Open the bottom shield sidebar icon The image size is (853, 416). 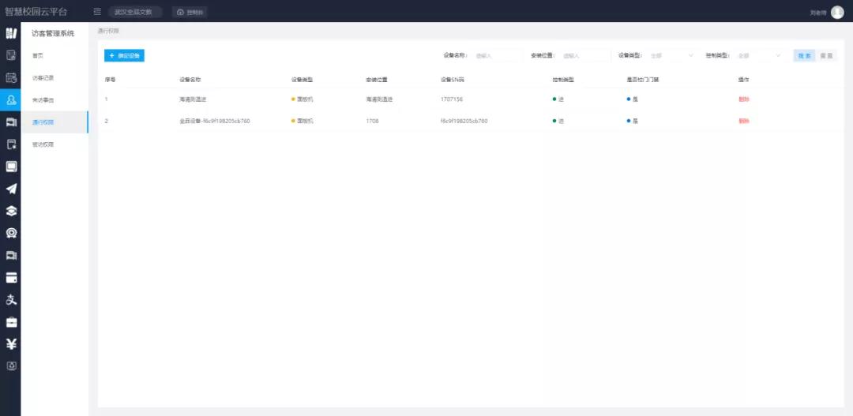click(11, 366)
